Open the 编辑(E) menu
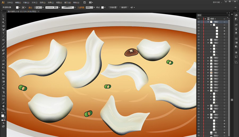The image size is (239, 137). tap(18, 2)
